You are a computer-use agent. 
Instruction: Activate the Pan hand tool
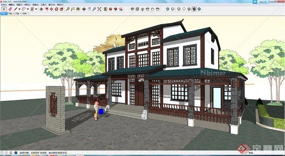coord(89,9)
